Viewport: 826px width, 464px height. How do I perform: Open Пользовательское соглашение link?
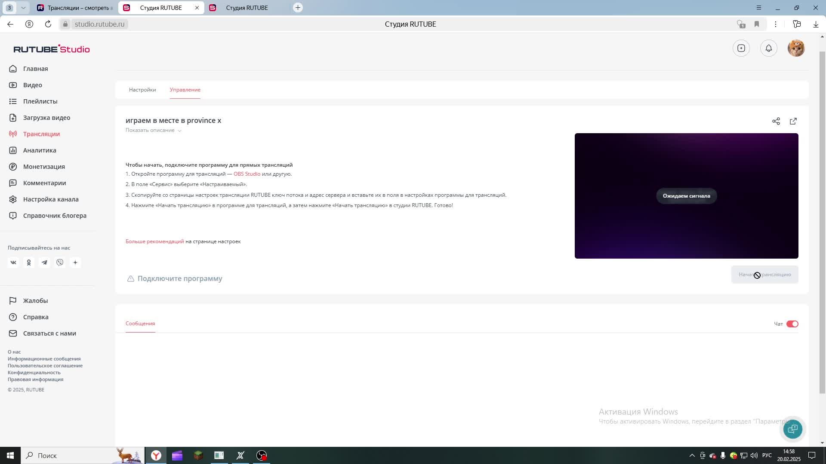[45, 366]
